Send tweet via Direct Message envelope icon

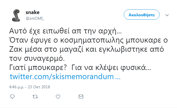(81, 97)
